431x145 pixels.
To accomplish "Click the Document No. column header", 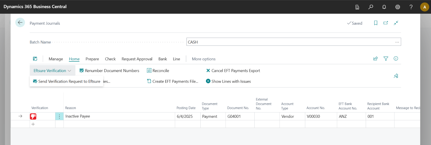I will [238, 108].
